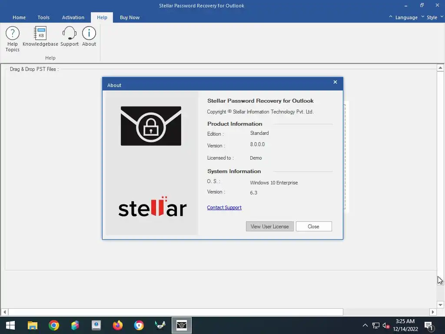
Task: Select the Help tab
Action: click(x=102, y=17)
